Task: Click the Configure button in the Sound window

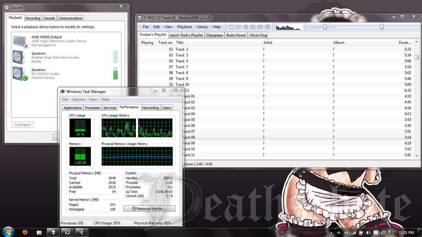Action: 23,125
